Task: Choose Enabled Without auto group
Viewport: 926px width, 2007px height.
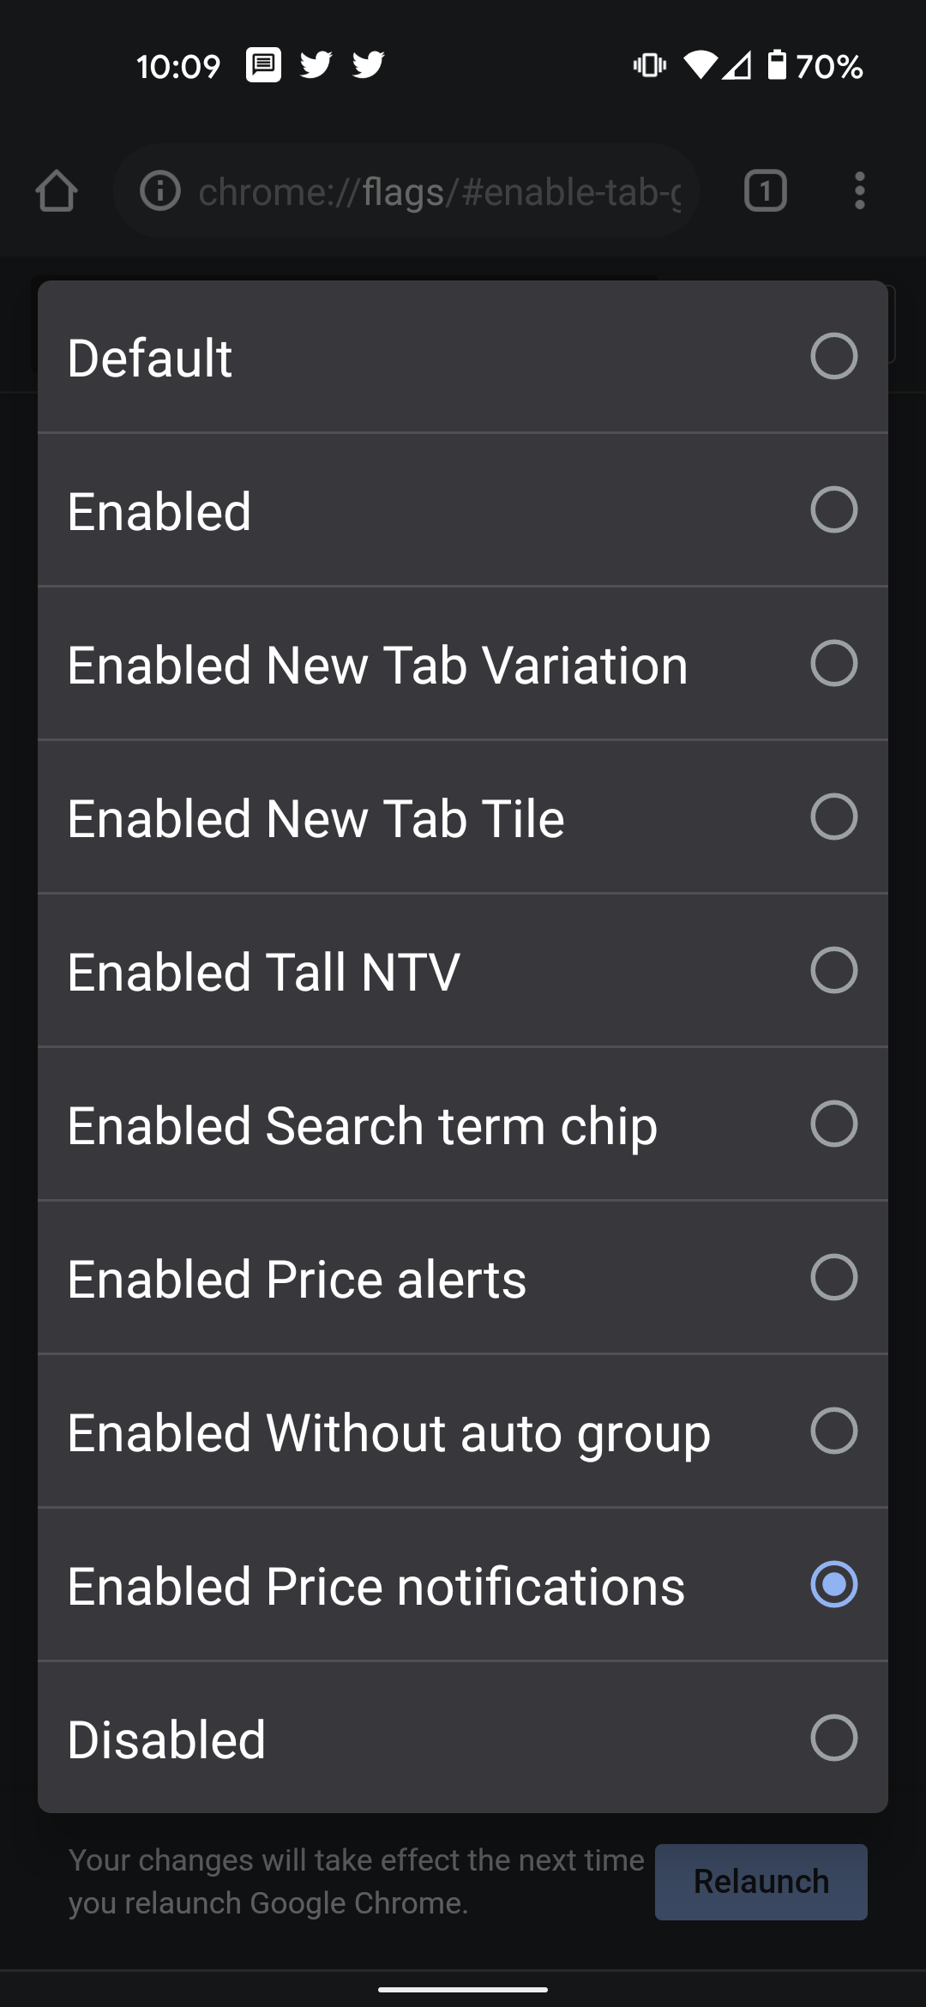Action: tap(833, 1431)
